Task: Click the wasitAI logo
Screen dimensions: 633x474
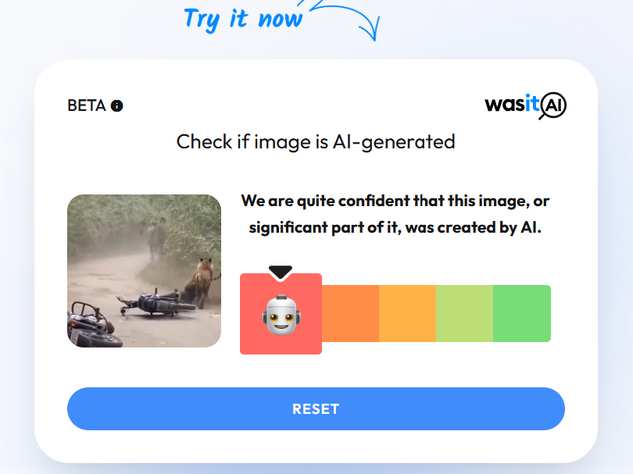Action: 525,105
